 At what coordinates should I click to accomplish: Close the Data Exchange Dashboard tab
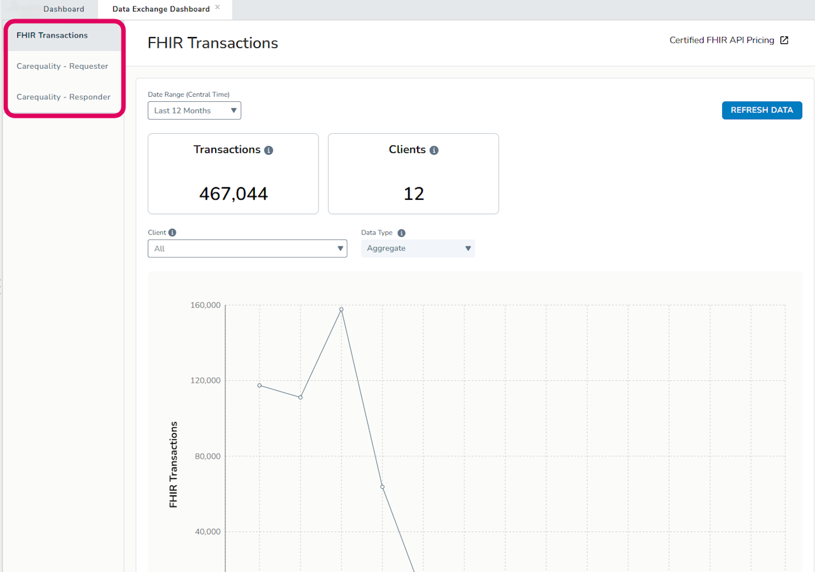click(x=218, y=8)
